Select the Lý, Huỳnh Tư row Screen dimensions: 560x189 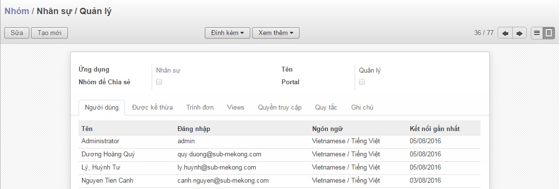click(x=280, y=168)
